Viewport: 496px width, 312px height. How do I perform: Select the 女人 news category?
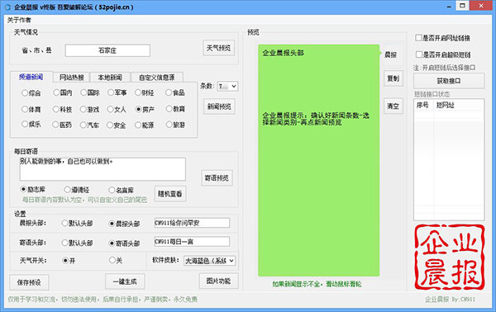pos(117,109)
